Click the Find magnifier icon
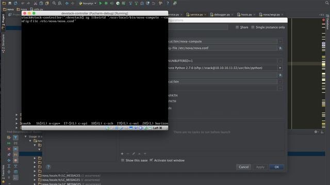The width and height of the screenshot is (330, 185). [x=54, y=3]
